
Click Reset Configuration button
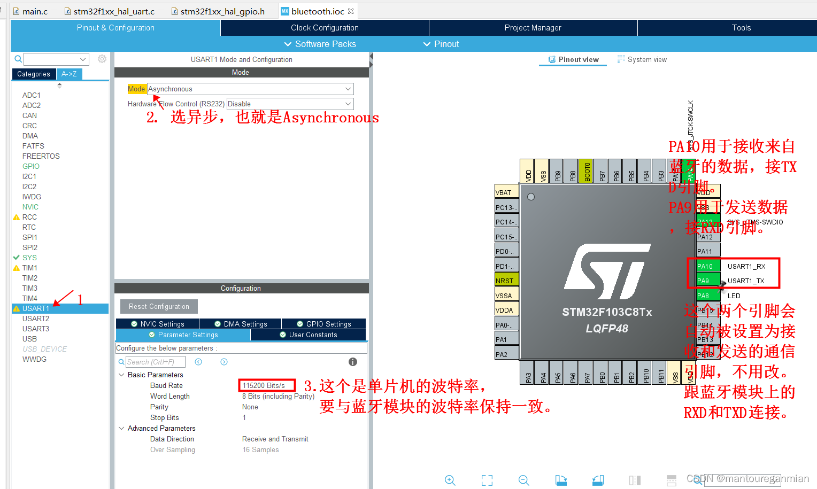tap(159, 306)
